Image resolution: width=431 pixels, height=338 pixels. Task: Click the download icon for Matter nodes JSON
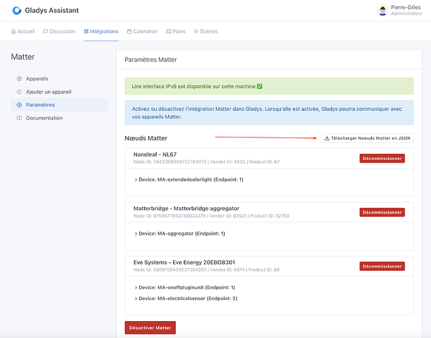pos(326,138)
